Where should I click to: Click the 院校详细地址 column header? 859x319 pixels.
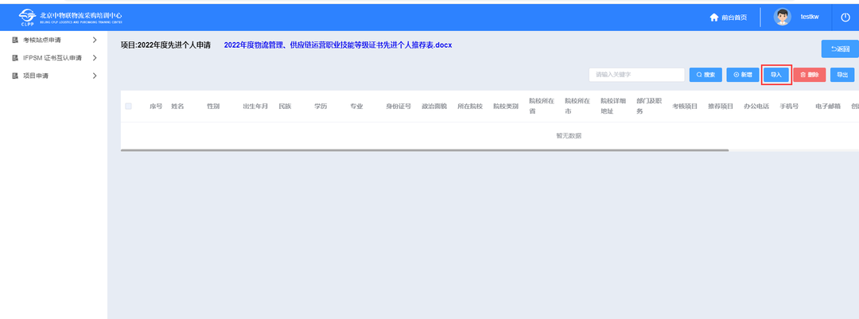pyautogui.click(x=613, y=107)
